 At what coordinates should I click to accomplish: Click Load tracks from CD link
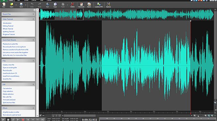10,73
